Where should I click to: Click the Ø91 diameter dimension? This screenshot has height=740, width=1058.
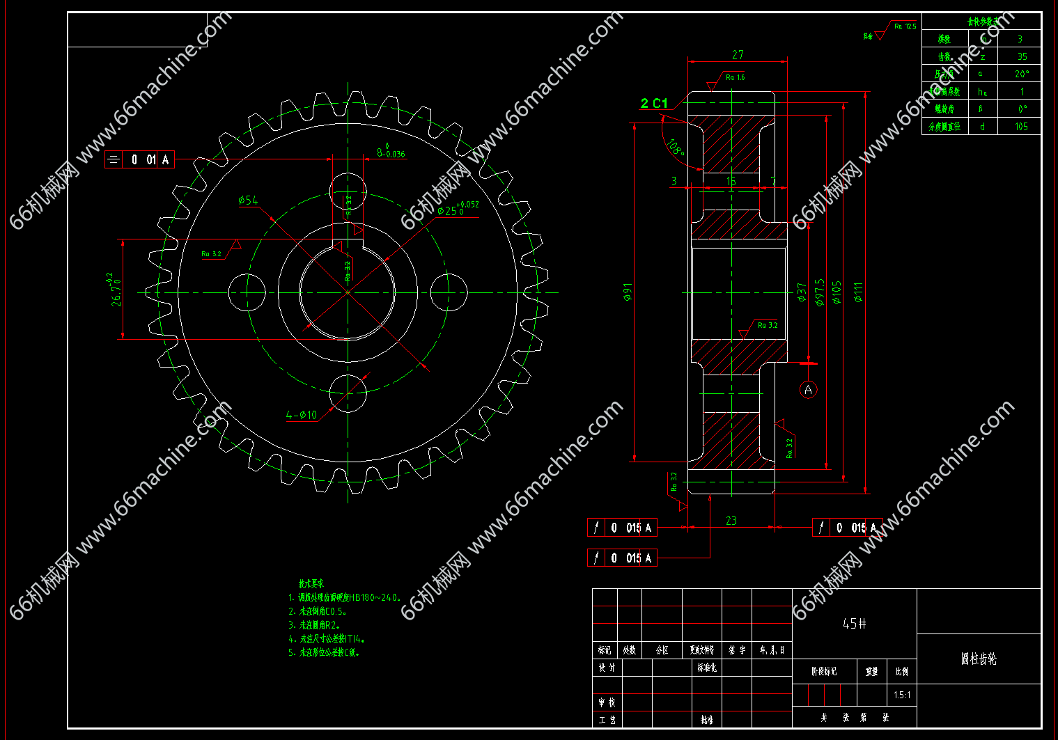tap(628, 292)
